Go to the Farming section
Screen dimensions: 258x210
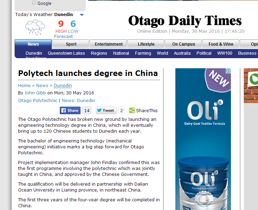[143, 53]
